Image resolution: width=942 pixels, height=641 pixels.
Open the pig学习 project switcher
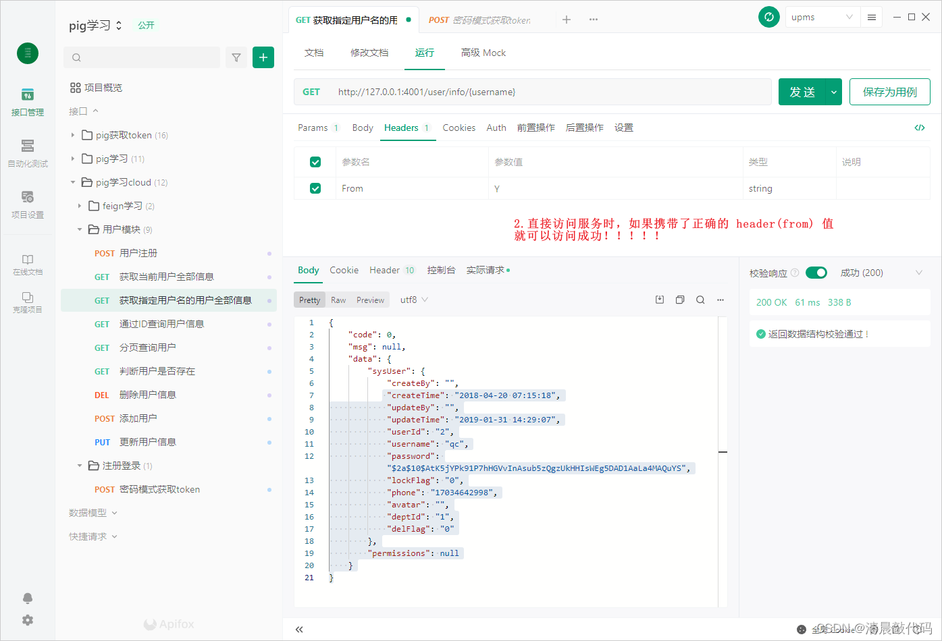[x=95, y=26]
